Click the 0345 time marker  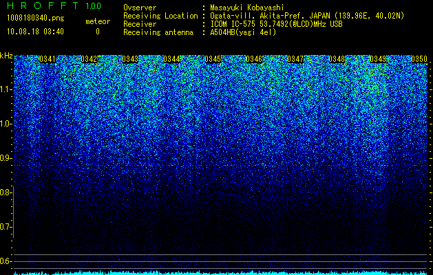[x=213, y=59]
